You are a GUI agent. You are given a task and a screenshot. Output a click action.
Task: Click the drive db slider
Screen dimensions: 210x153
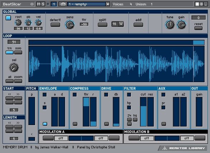(116, 112)
